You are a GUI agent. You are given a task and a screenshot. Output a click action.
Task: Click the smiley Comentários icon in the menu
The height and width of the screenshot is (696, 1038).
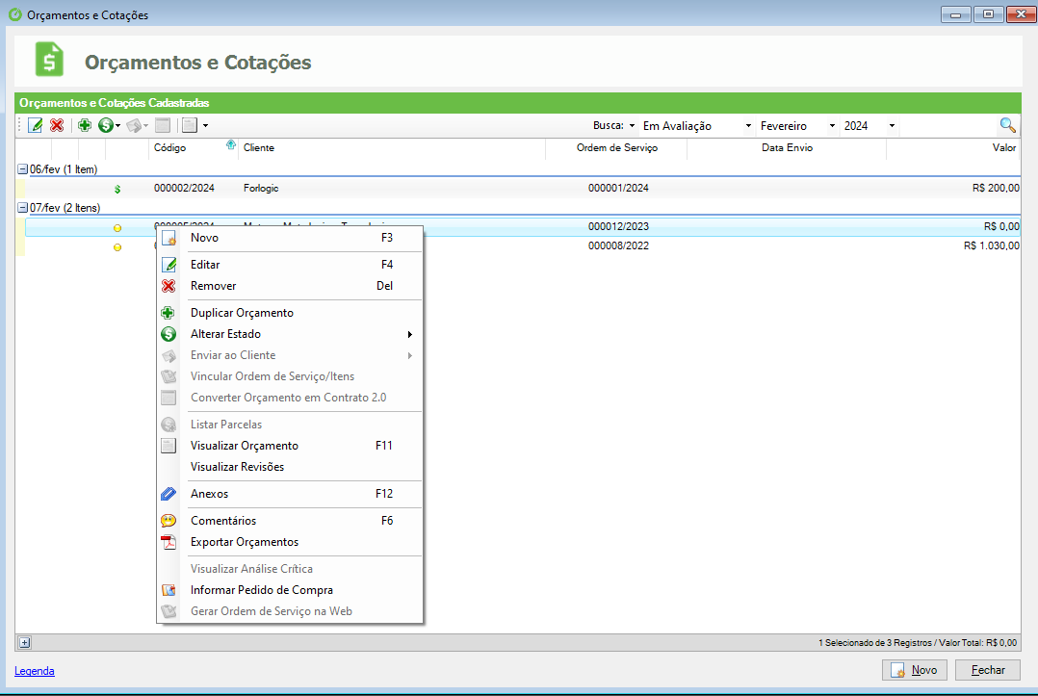[x=169, y=521]
